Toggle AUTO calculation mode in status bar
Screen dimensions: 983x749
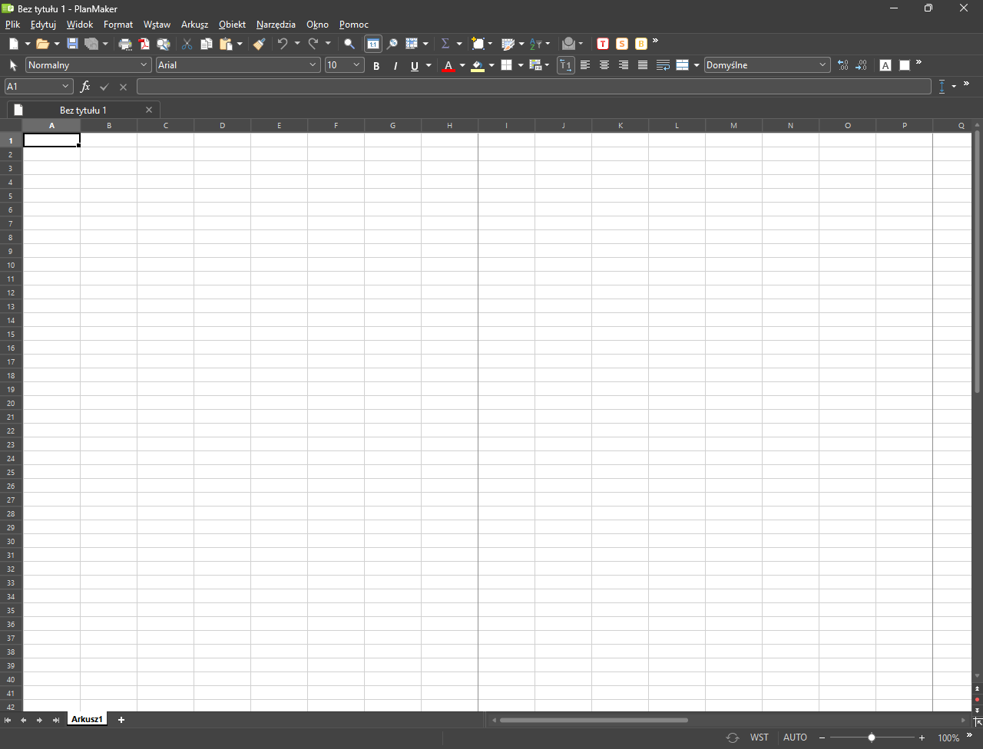pos(795,737)
